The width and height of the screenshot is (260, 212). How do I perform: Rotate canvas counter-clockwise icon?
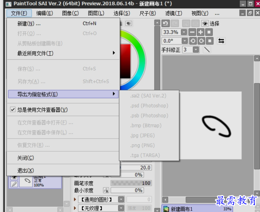click(x=193, y=41)
